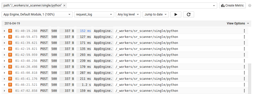Click the error icon on the 01:40:59.473 row
The width and height of the screenshot is (253, 94).
(10, 37)
